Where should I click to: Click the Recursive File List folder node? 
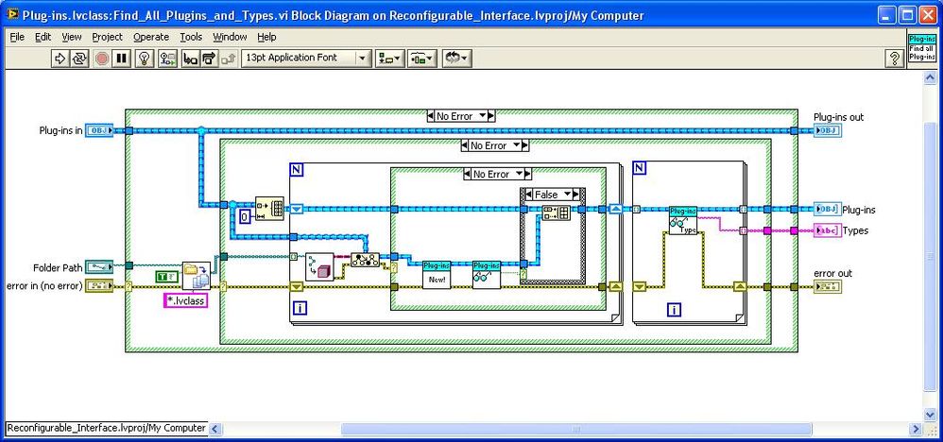[196, 276]
